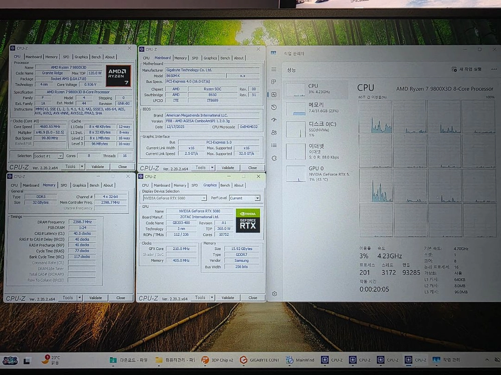This screenshot has width=501, height=375.
Task: Click graphics memory size 15.92 GBytes
Action: pyautogui.click(x=242, y=248)
